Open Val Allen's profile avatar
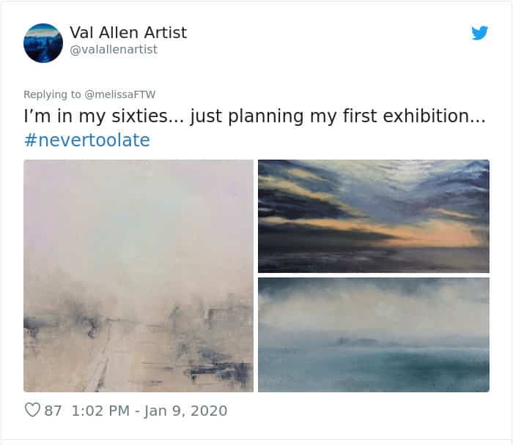 [x=43, y=43]
